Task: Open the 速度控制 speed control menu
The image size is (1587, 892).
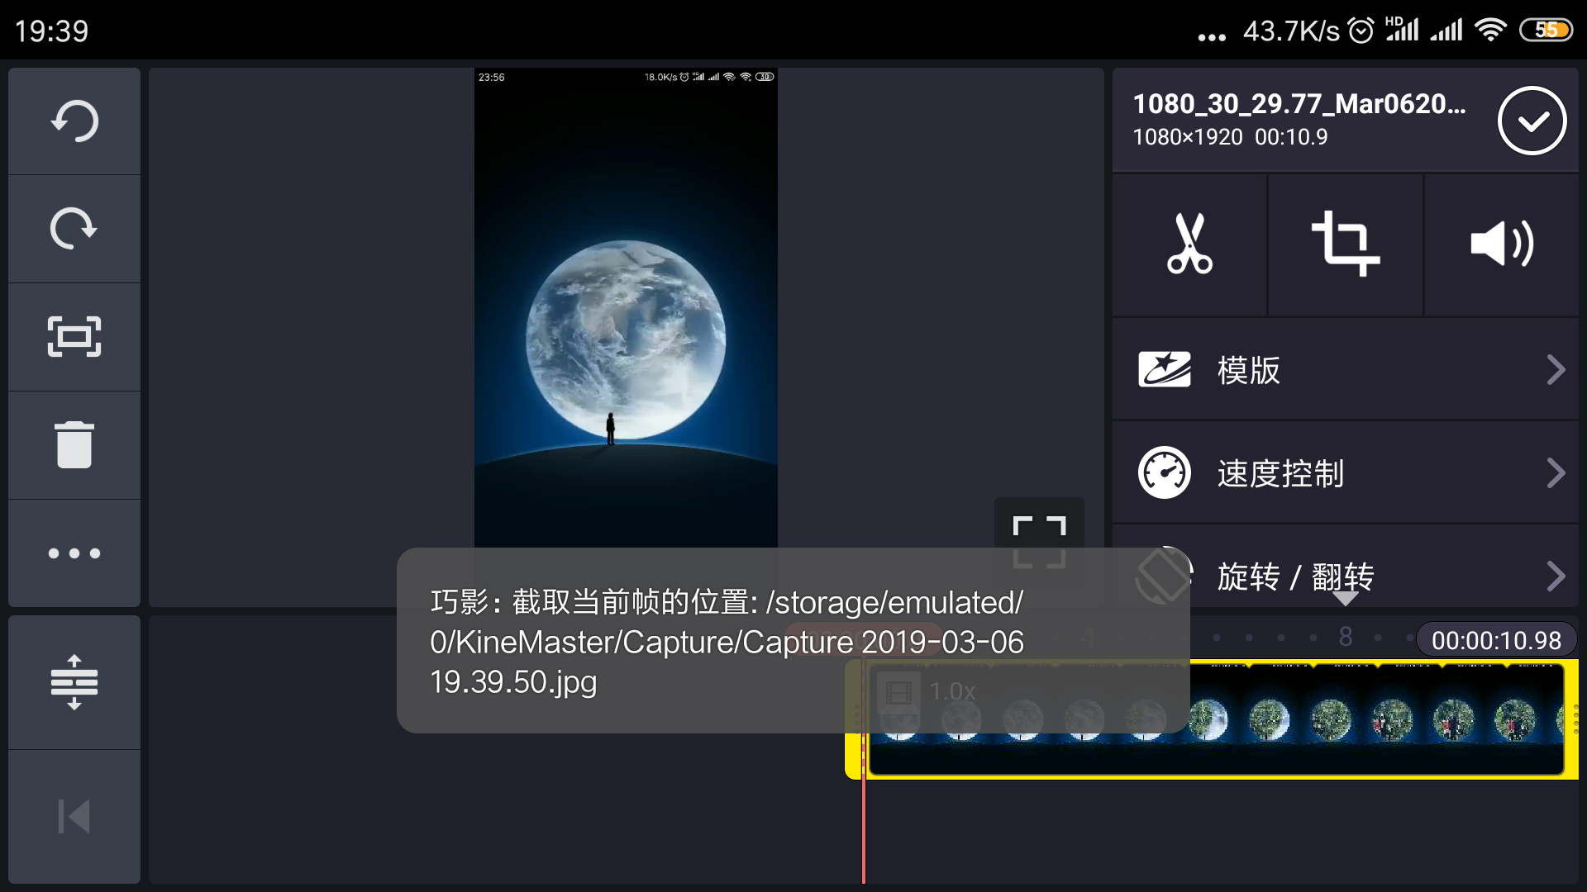Action: click(x=1346, y=473)
